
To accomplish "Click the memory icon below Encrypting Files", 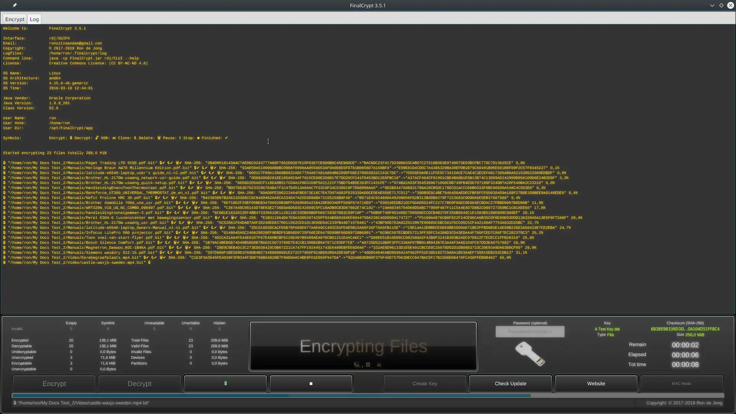I will coord(368,365).
